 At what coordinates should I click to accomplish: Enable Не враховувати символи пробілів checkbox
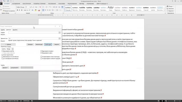[x=41, y=59]
